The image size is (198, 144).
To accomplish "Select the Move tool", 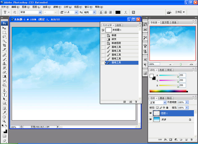I will pyautogui.click(x=4, y=28).
